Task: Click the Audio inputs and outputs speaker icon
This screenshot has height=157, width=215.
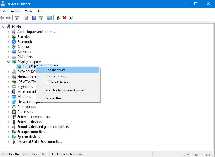Action: [x=14, y=32]
